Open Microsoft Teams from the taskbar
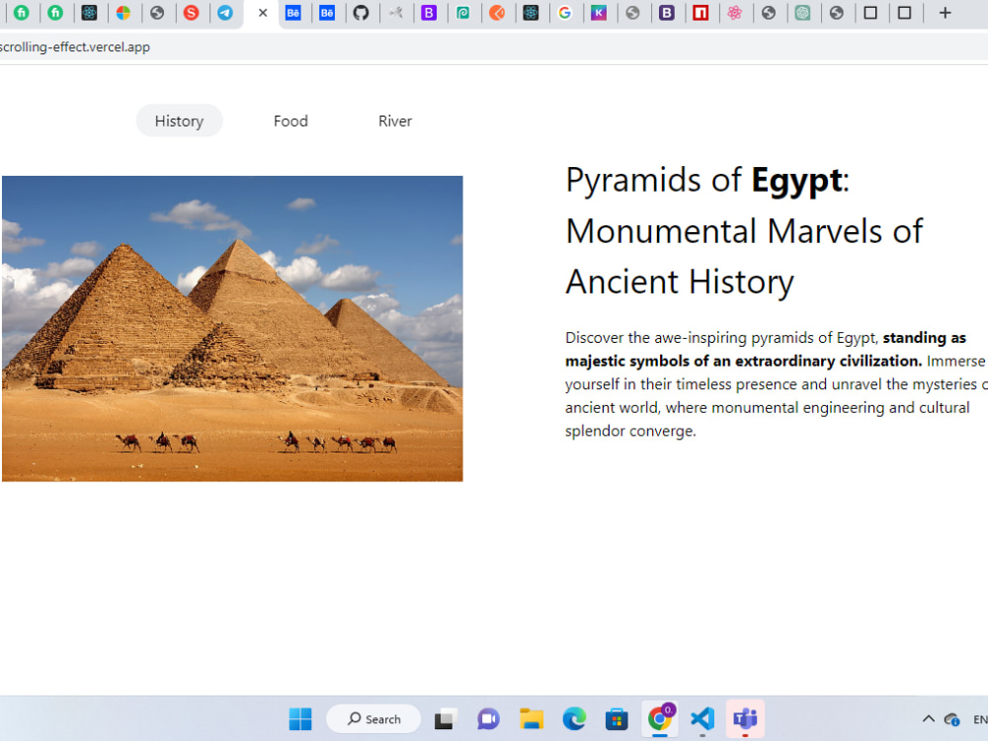The width and height of the screenshot is (988, 741). pyautogui.click(x=745, y=718)
